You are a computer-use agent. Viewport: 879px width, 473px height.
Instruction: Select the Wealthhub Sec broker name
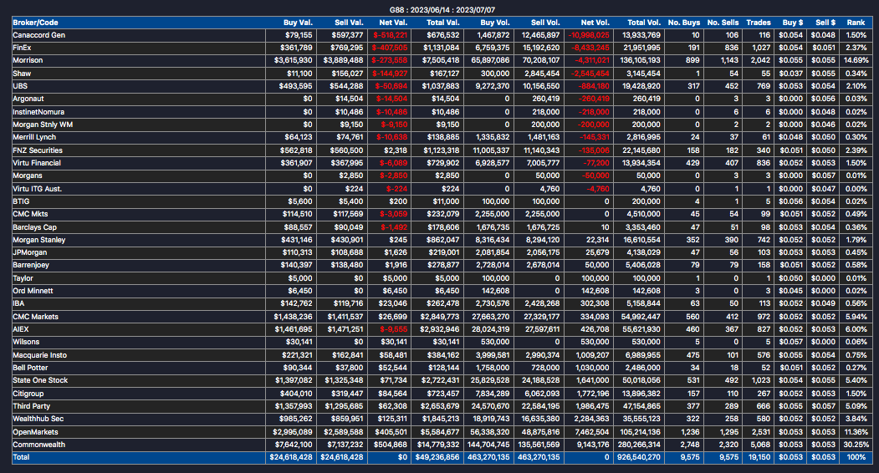coord(38,419)
